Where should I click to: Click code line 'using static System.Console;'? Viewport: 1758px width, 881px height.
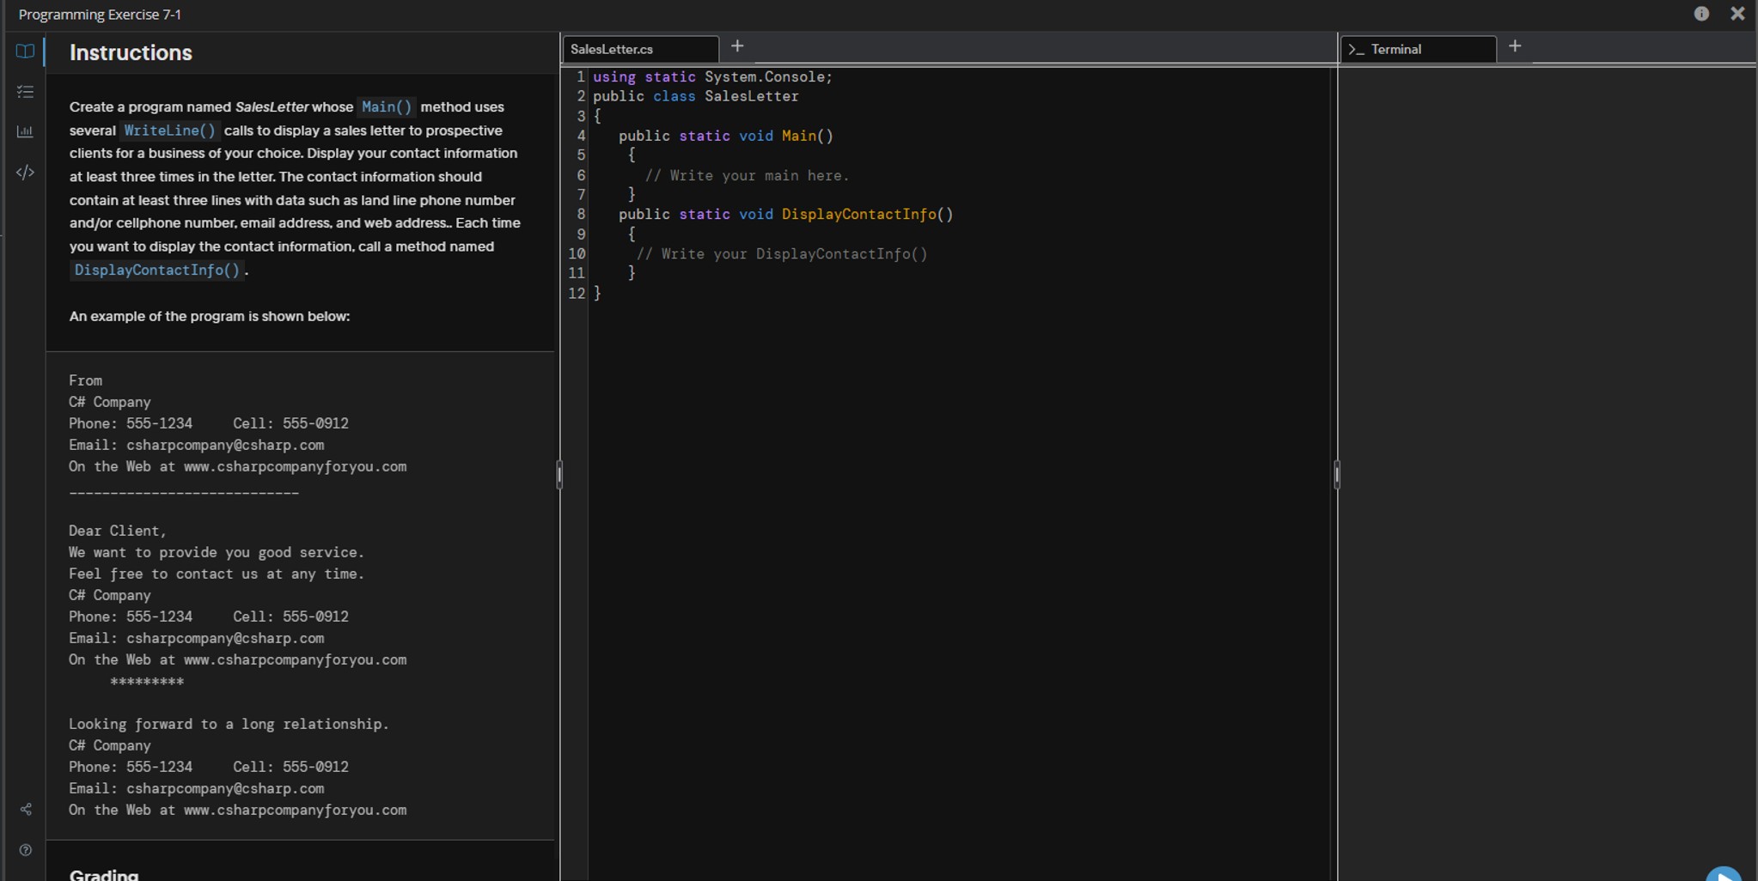click(x=712, y=77)
